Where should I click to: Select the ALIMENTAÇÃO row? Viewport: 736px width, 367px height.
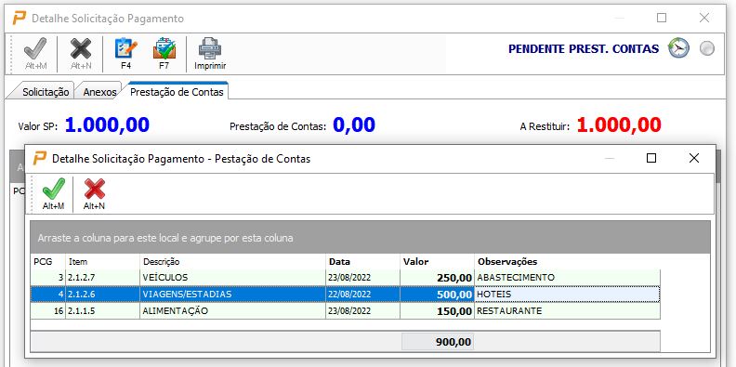pyautogui.click(x=346, y=310)
